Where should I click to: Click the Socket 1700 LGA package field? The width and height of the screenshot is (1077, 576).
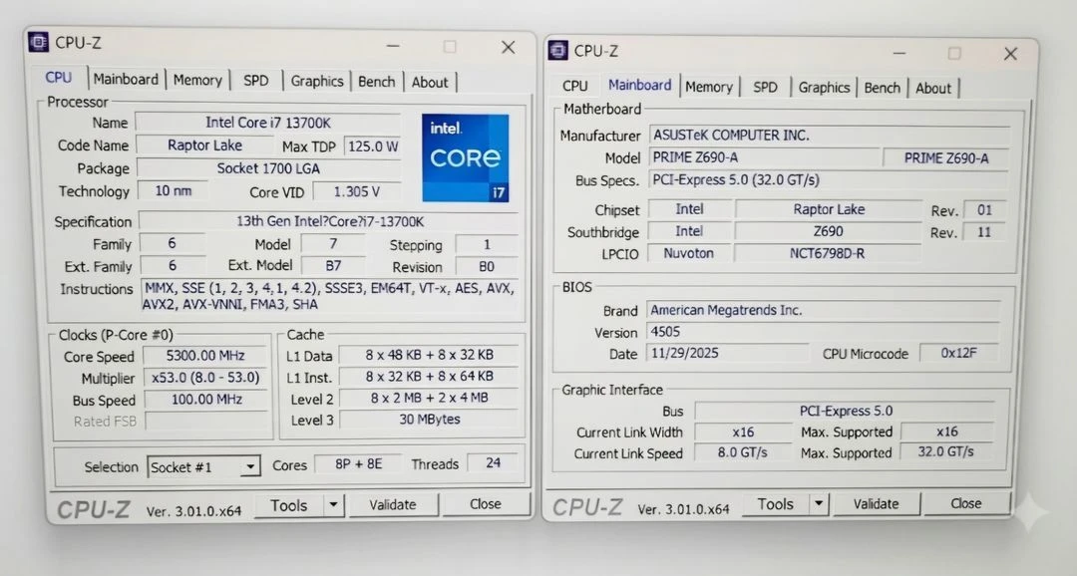tap(268, 168)
